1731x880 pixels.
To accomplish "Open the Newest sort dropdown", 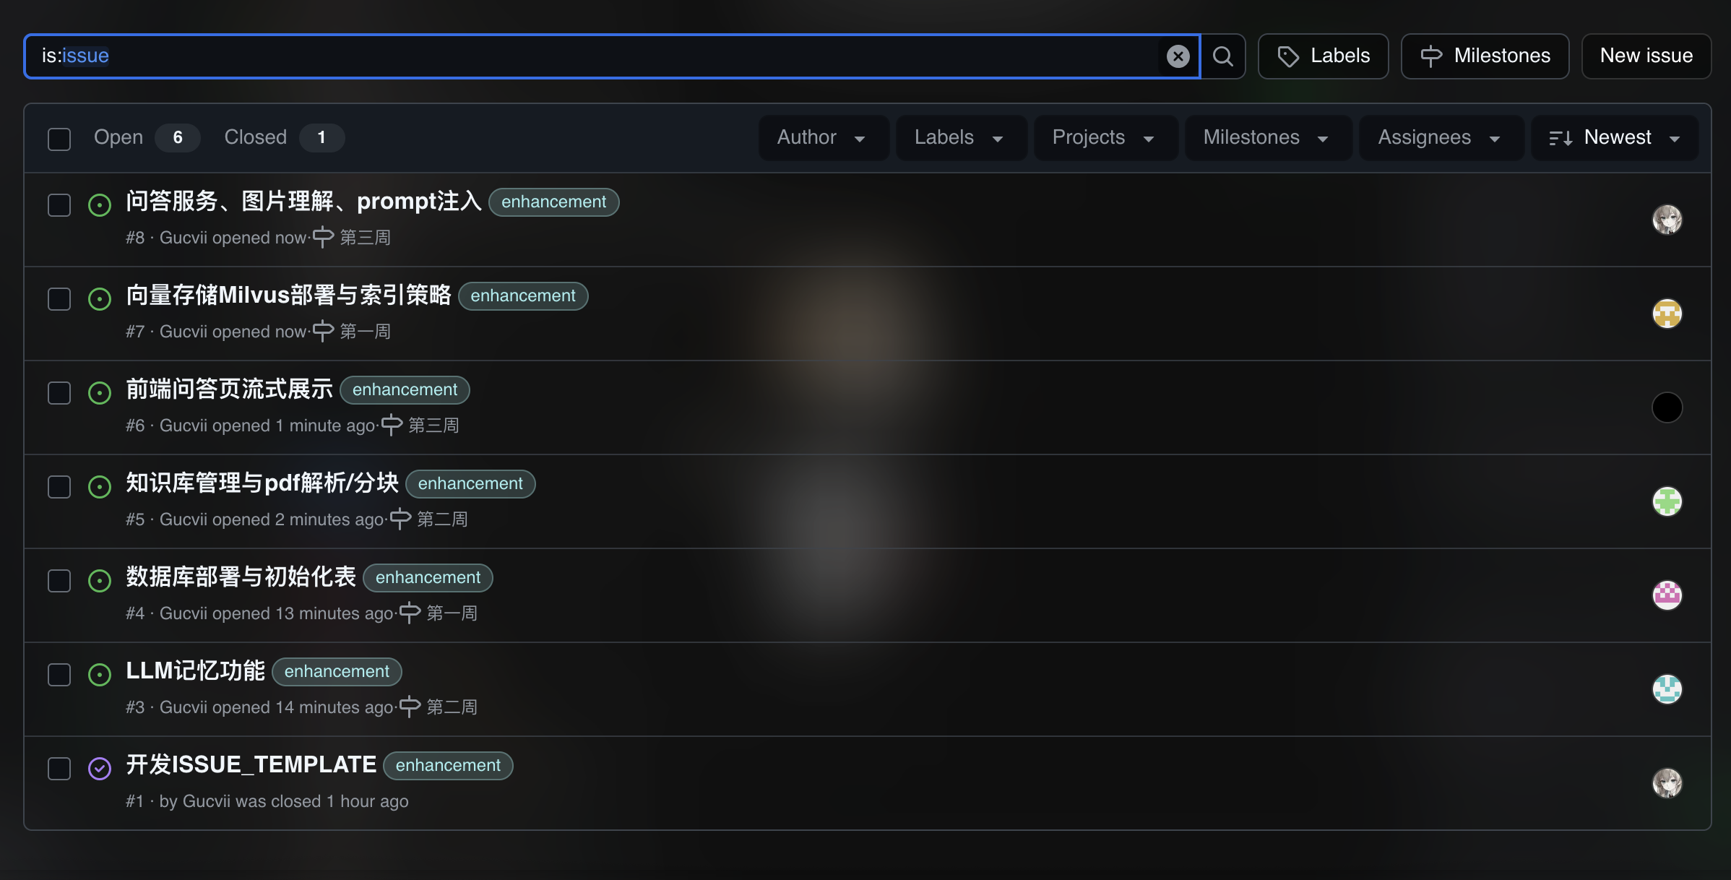I will pos(1614,137).
